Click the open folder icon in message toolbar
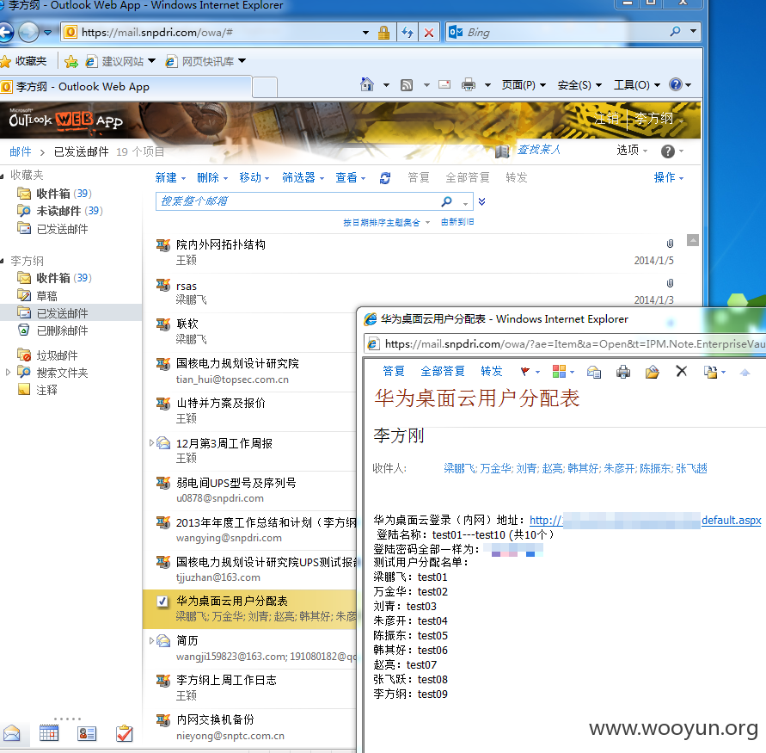766x753 pixels. (x=652, y=372)
